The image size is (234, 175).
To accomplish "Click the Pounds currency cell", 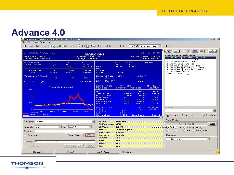I will (120, 135).
